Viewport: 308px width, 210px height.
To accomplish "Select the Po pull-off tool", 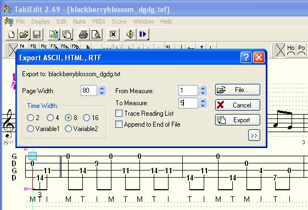I will click(x=301, y=50).
